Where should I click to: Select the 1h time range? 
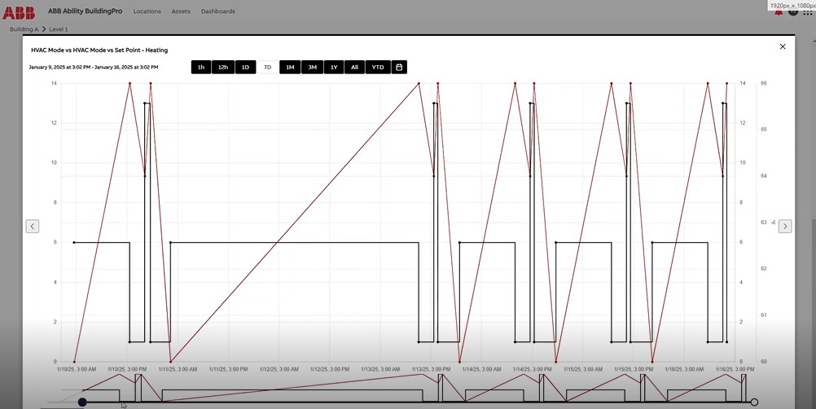click(201, 67)
